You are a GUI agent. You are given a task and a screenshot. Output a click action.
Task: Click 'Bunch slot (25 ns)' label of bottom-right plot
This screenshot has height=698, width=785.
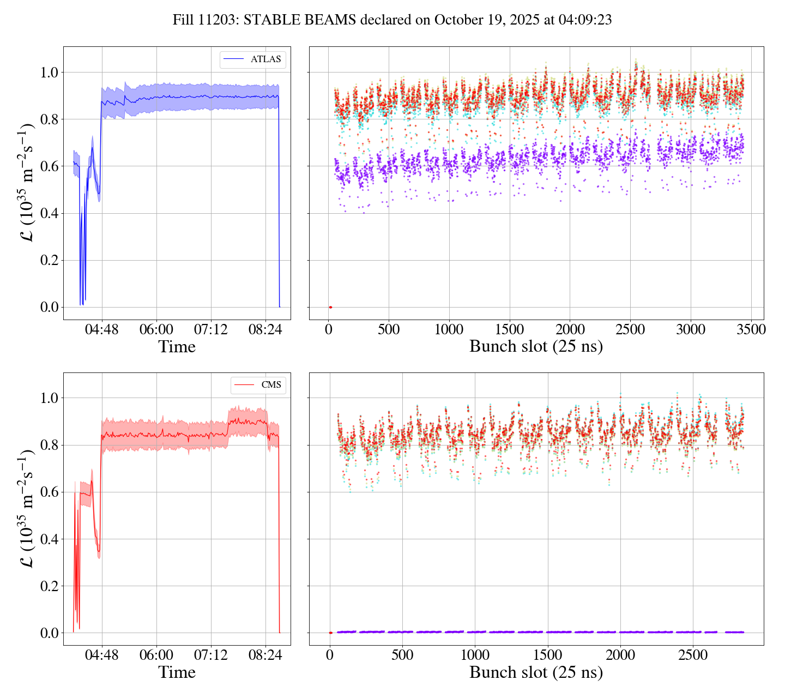pos(536,672)
